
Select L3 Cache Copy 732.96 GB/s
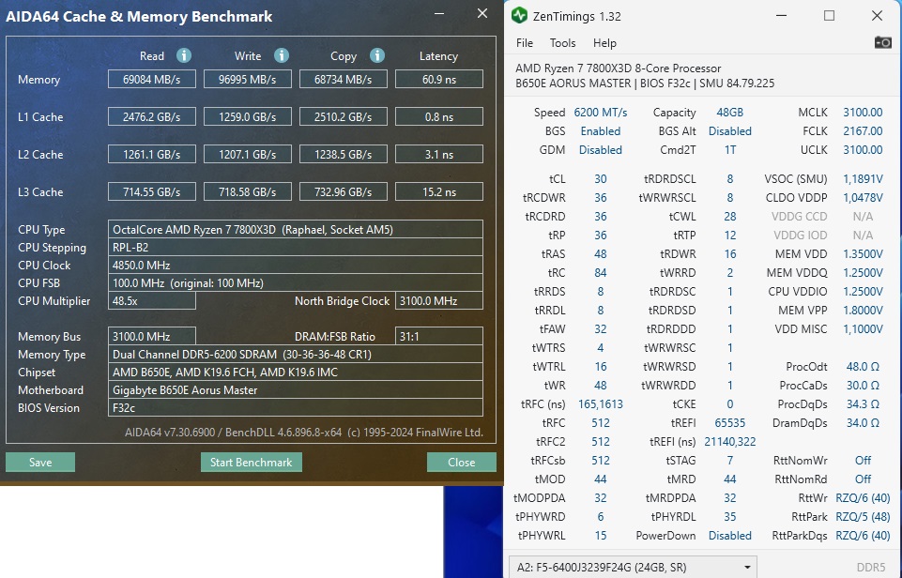pos(344,191)
